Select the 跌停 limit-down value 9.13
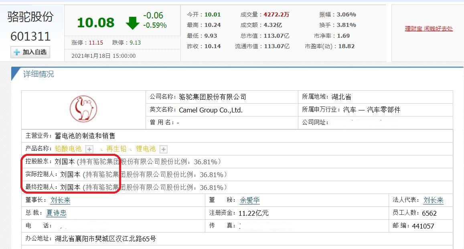Screen dimensions: 464x249 [135, 43]
